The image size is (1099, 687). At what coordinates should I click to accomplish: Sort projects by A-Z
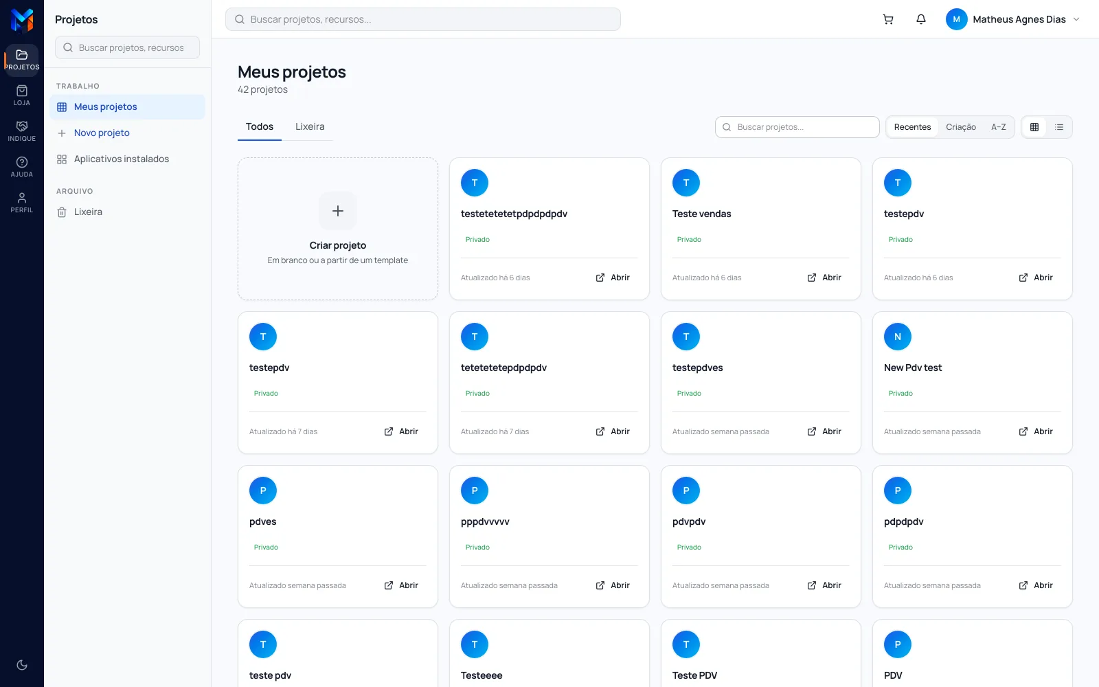(x=998, y=127)
